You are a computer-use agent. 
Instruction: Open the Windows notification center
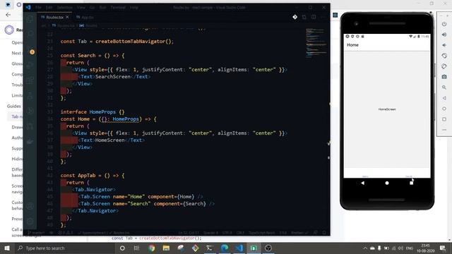pyautogui.click(x=443, y=248)
